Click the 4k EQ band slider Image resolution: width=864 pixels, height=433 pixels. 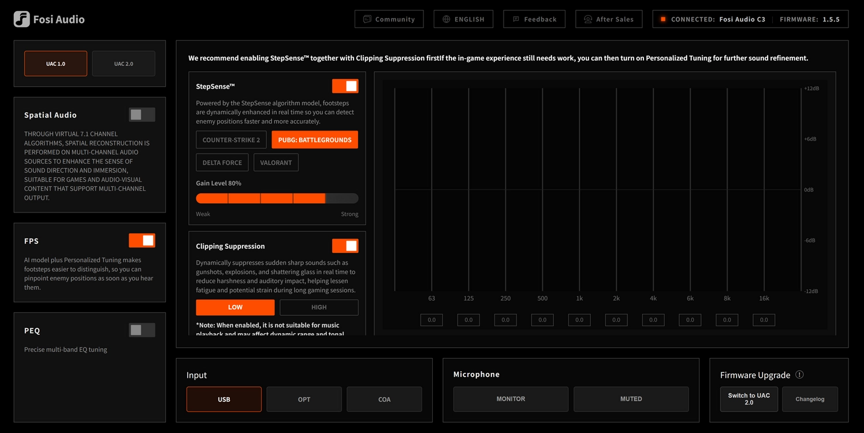click(x=653, y=189)
